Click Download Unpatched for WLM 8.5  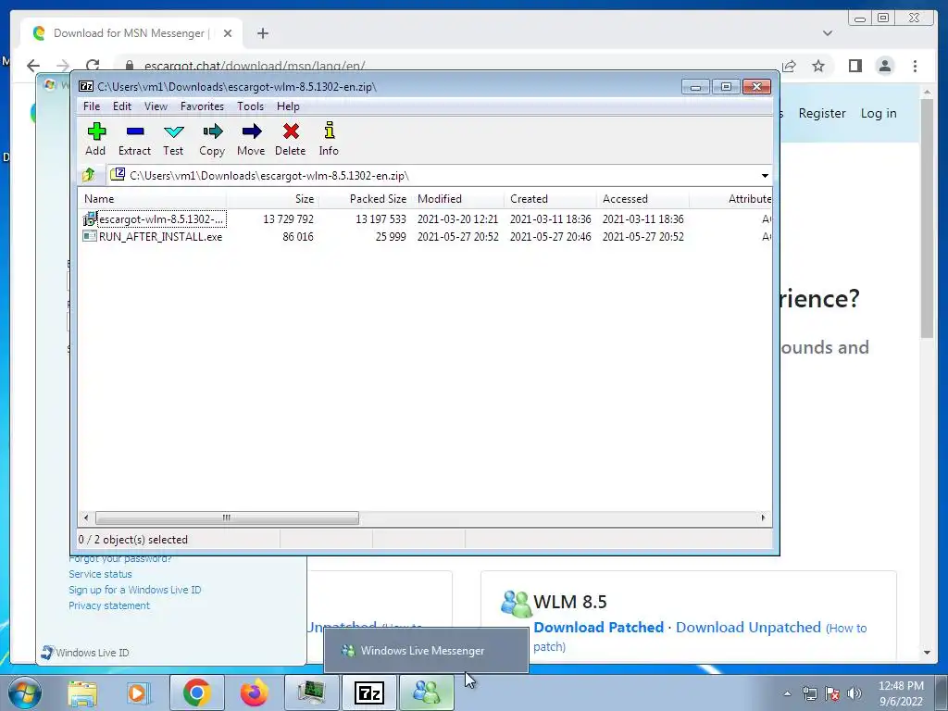pos(748,628)
